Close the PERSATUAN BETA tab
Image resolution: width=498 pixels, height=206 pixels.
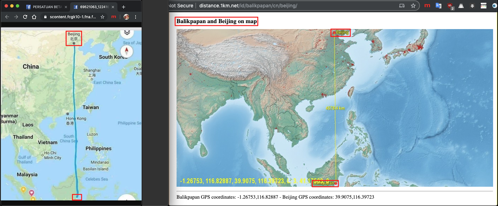(66, 7)
